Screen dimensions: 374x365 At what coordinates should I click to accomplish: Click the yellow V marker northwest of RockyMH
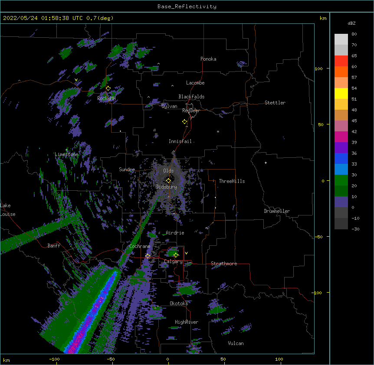click(x=76, y=80)
